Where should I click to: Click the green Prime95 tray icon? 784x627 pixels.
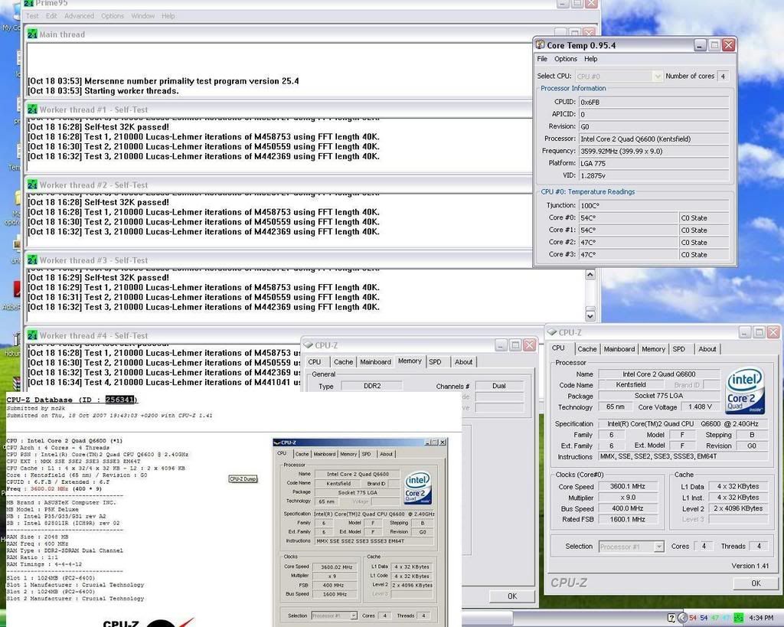pos(737,618)
